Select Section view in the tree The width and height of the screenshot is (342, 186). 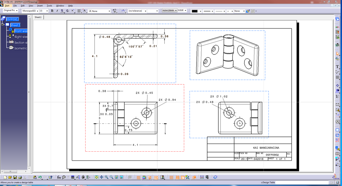[20, 42]
